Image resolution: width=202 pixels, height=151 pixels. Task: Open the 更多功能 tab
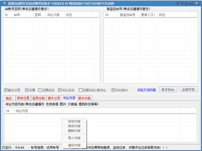coord(85,98)
